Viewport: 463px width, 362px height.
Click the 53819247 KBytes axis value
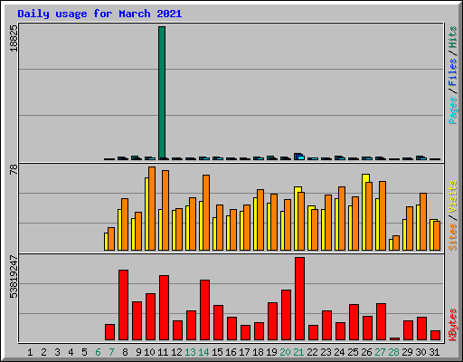click(x=14, y=276)
